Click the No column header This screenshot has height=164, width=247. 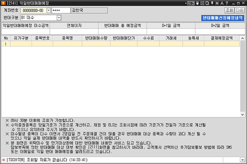pyautogui.click(x=6, y=38)
